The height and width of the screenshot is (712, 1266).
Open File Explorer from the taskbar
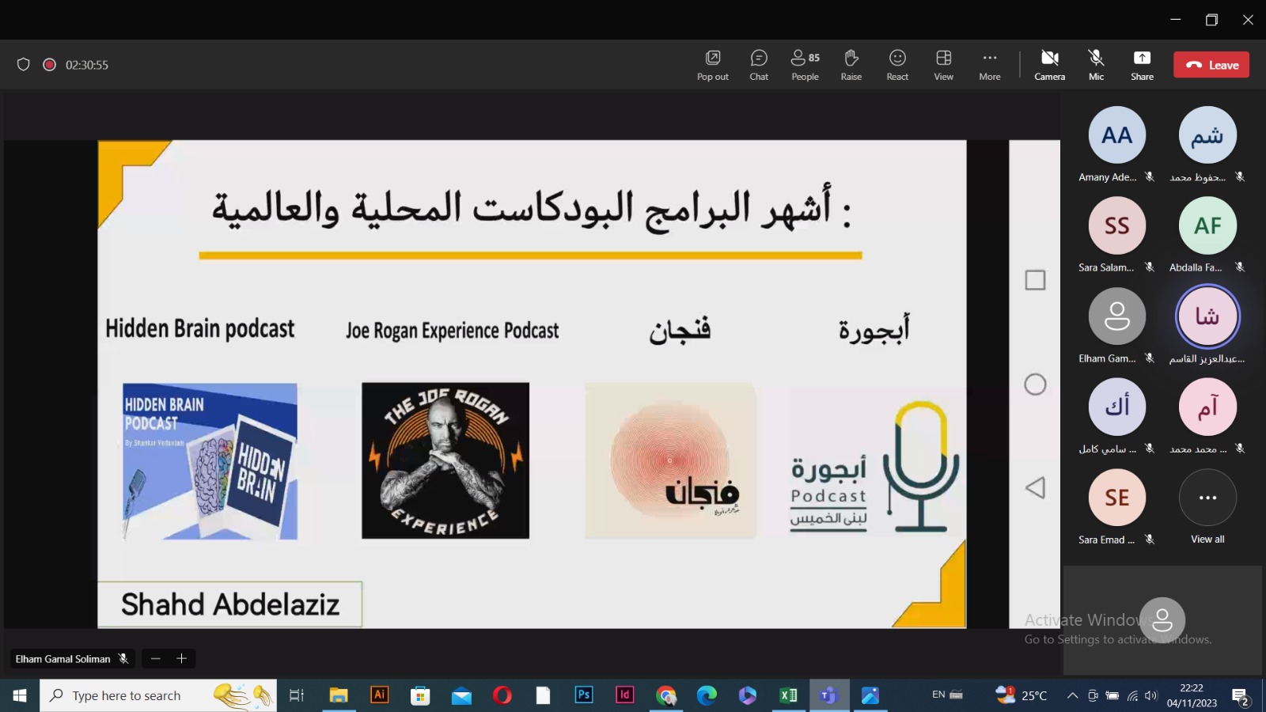[339, 695]
